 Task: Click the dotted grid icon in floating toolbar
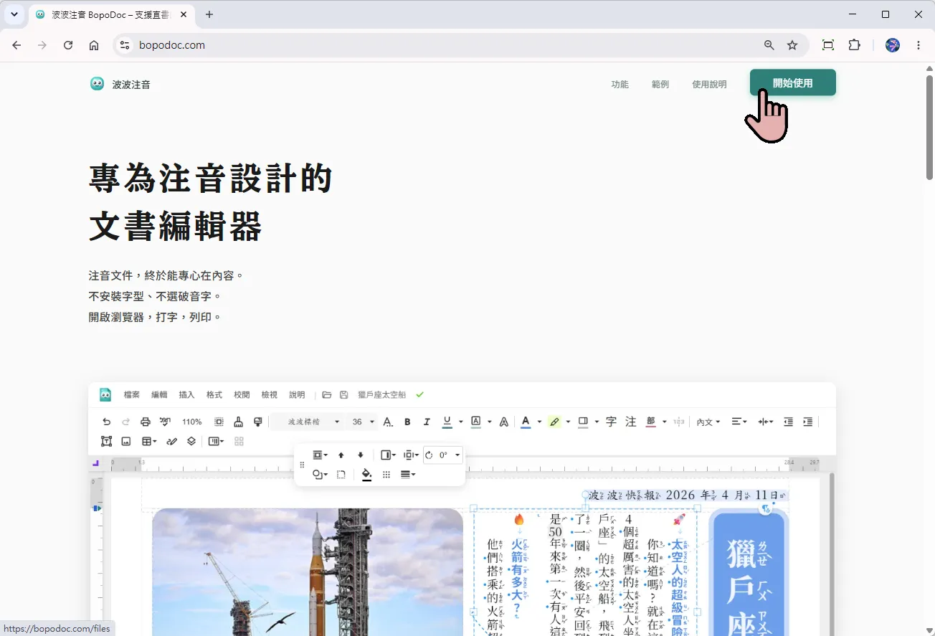coord(386,474)
